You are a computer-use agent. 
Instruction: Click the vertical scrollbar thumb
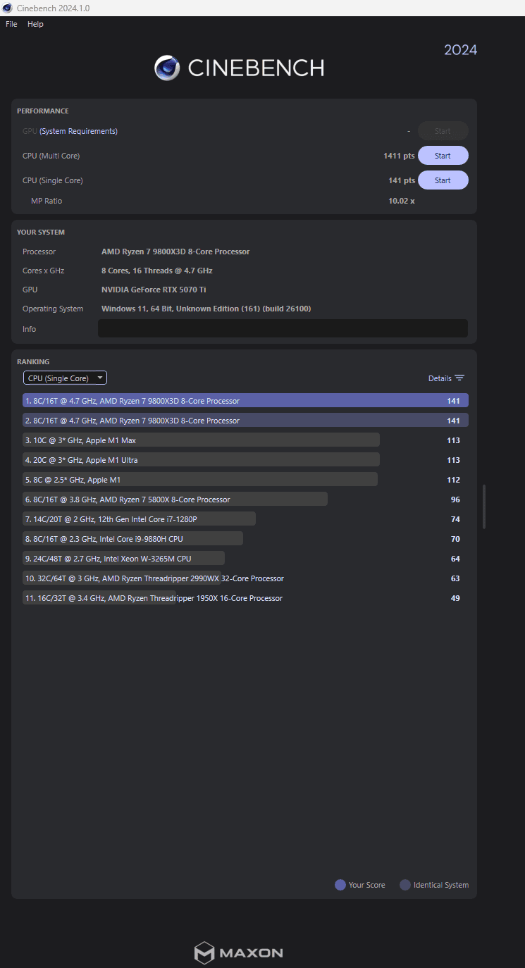coord(483,507)
